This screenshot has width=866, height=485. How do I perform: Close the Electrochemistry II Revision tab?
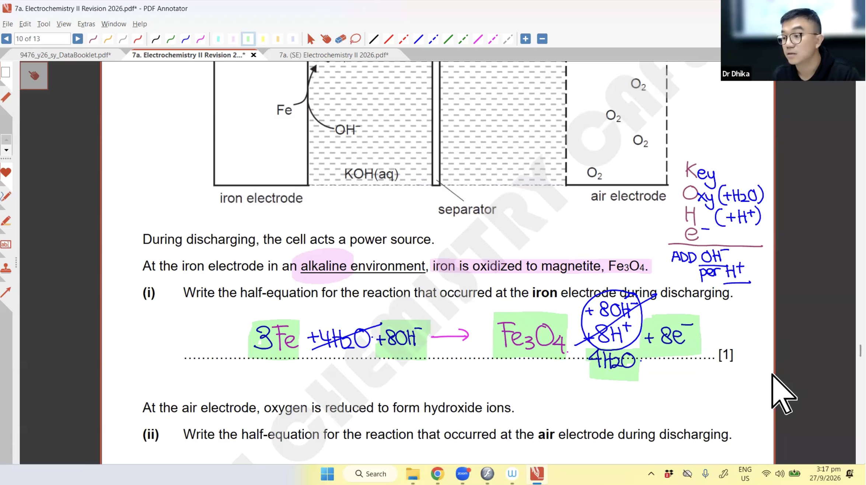click(254, 55)
